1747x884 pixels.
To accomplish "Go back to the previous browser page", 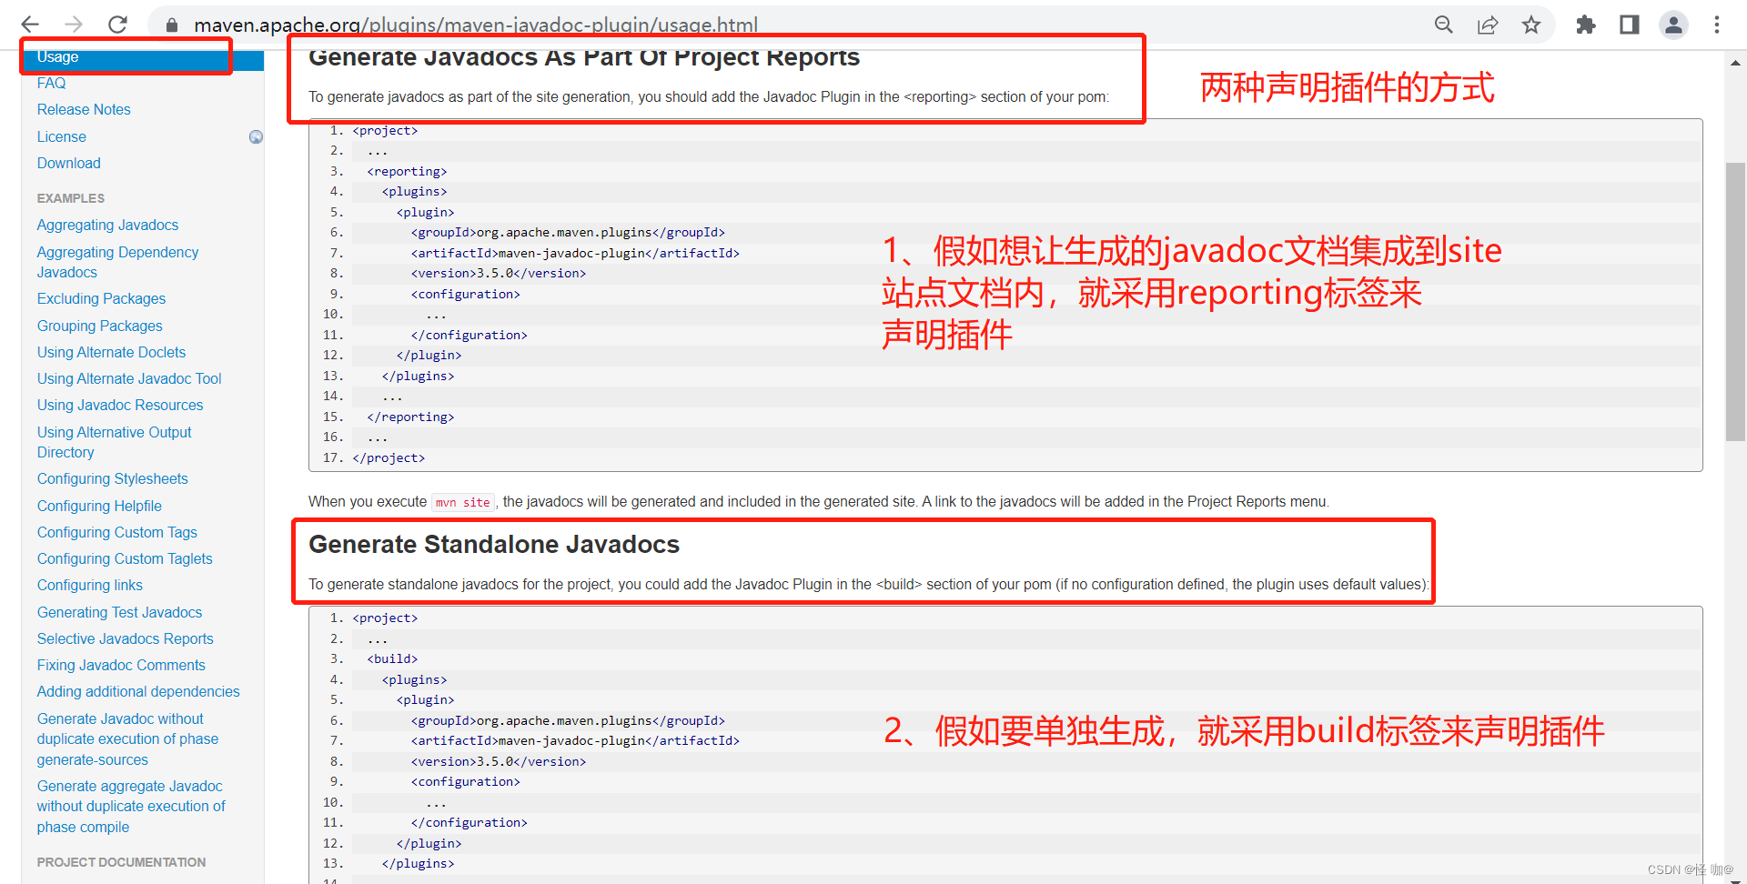I will [x=30, y=25].
